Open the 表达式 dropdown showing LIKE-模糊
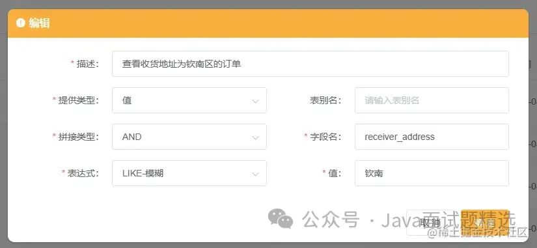 [189, 173]
